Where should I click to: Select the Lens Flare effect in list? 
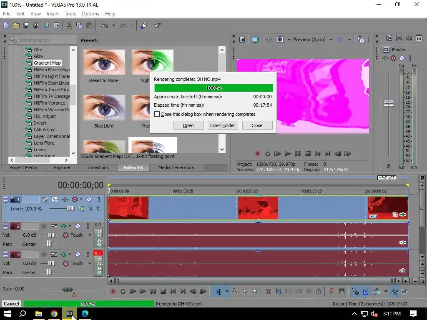44,143
